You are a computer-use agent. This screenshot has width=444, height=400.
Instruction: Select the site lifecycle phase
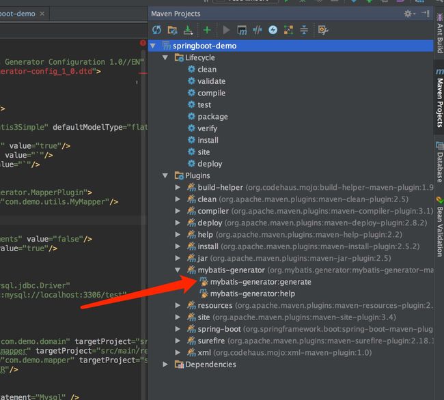pyautogui.click(x=204, y=152)
